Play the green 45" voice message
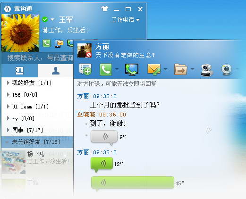The image size is (246, 199). [133, 183]
